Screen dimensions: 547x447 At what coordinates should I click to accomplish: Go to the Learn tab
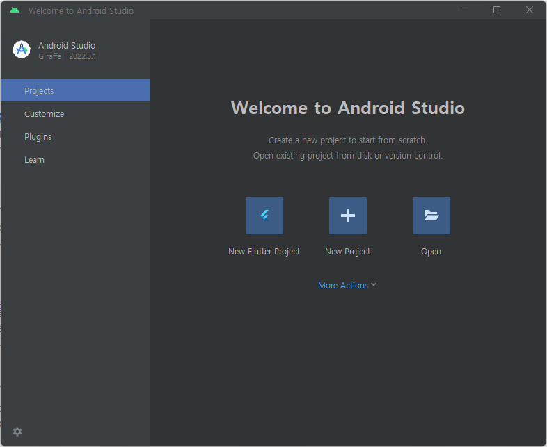(x=75, y=160)
